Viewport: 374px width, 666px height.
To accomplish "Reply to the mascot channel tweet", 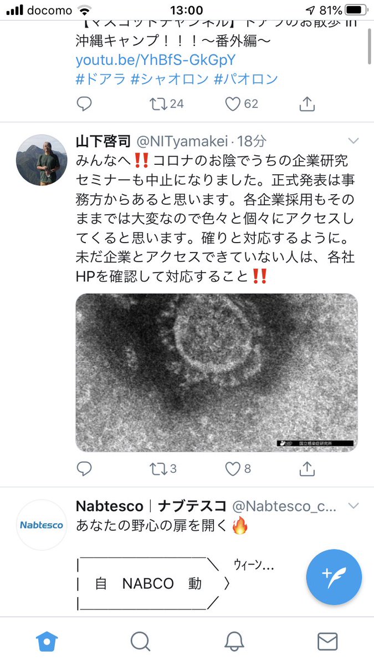I will 84,104.
